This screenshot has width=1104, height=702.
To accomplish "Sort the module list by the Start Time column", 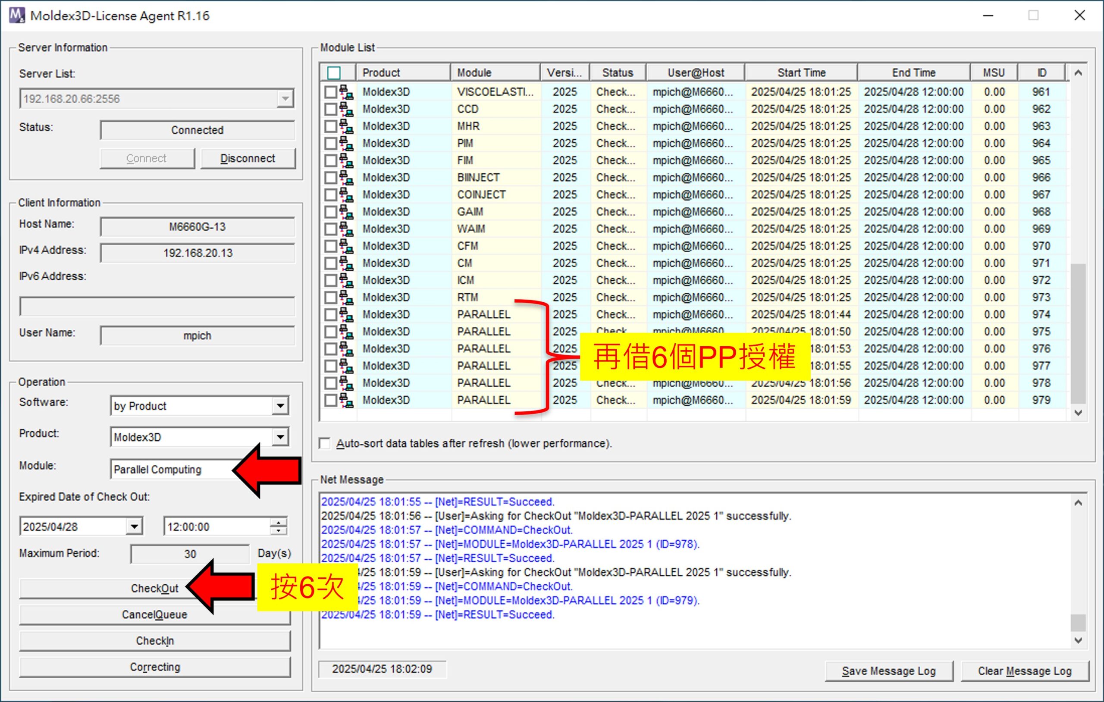I will point(801,72).
